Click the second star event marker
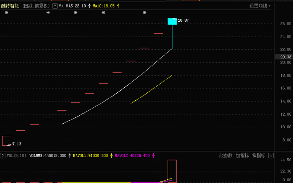The height and width of the screenshot is (183, 293). pos(48,13)
